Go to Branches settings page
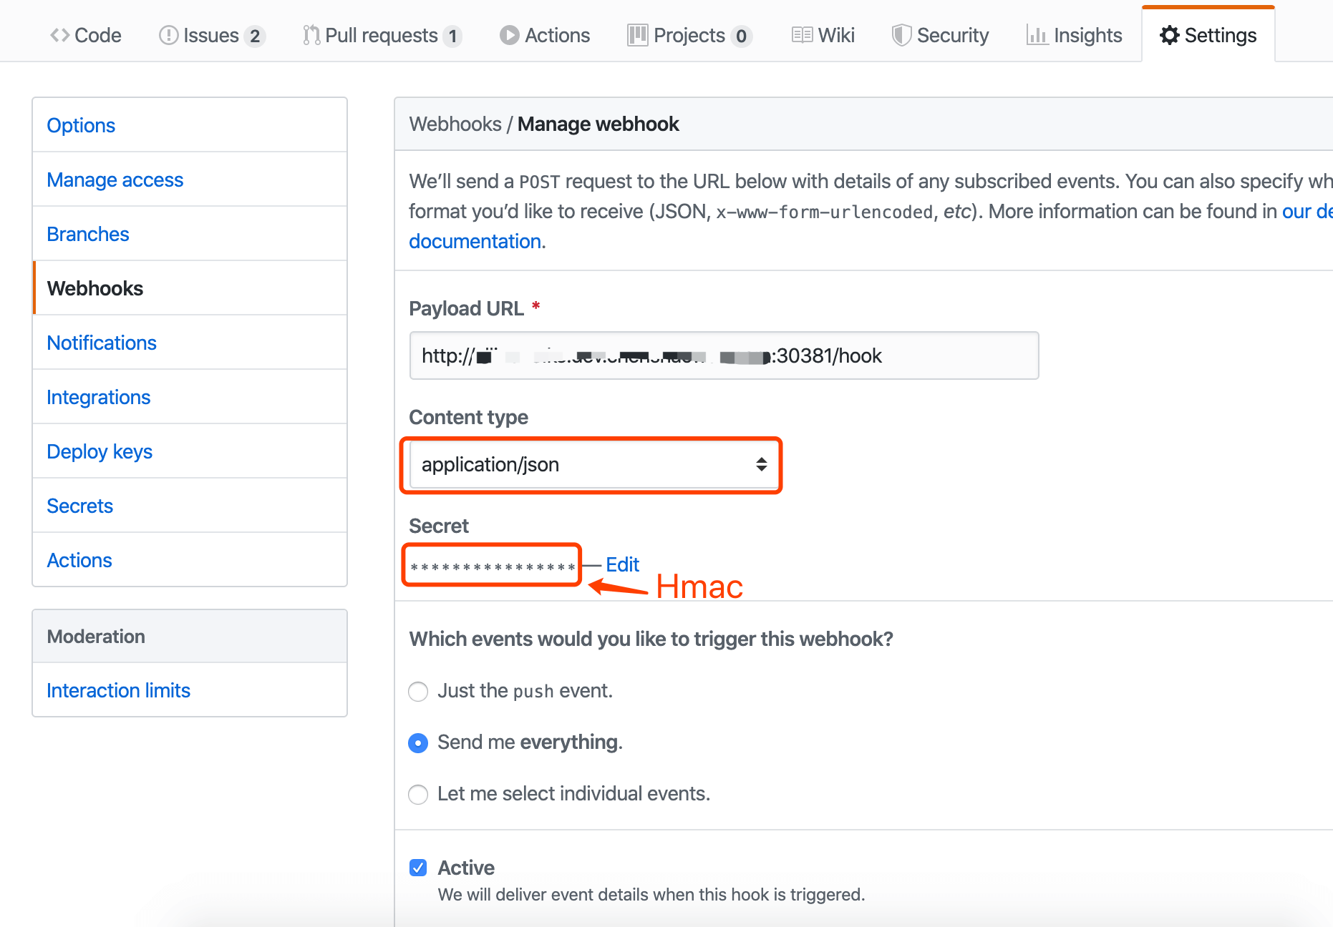This screenshot has width=1333, height=927. click(x=88, y=234)
